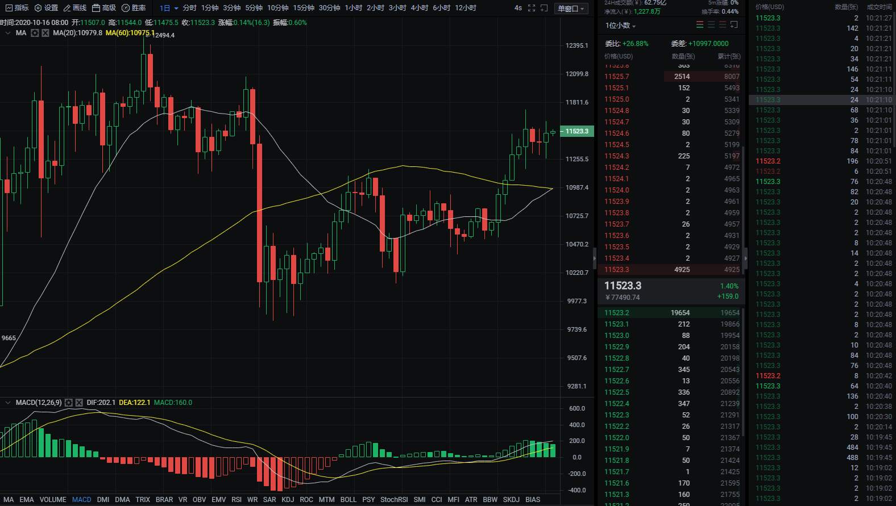This screenshot has width=896, height=506.
Task: Click last price 11523.3 in order book center
Action: point(623,286)
